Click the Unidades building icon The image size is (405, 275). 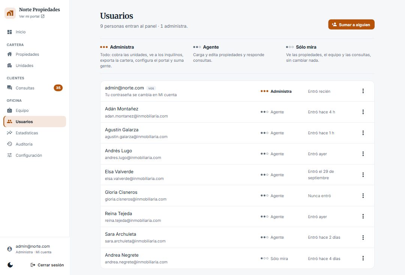pos(9,65)
